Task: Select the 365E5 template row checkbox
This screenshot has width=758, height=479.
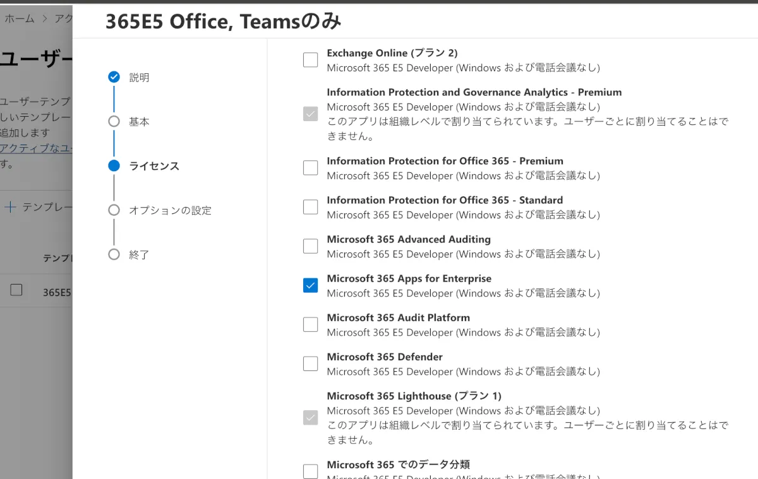Action: (x=16, y=290)
